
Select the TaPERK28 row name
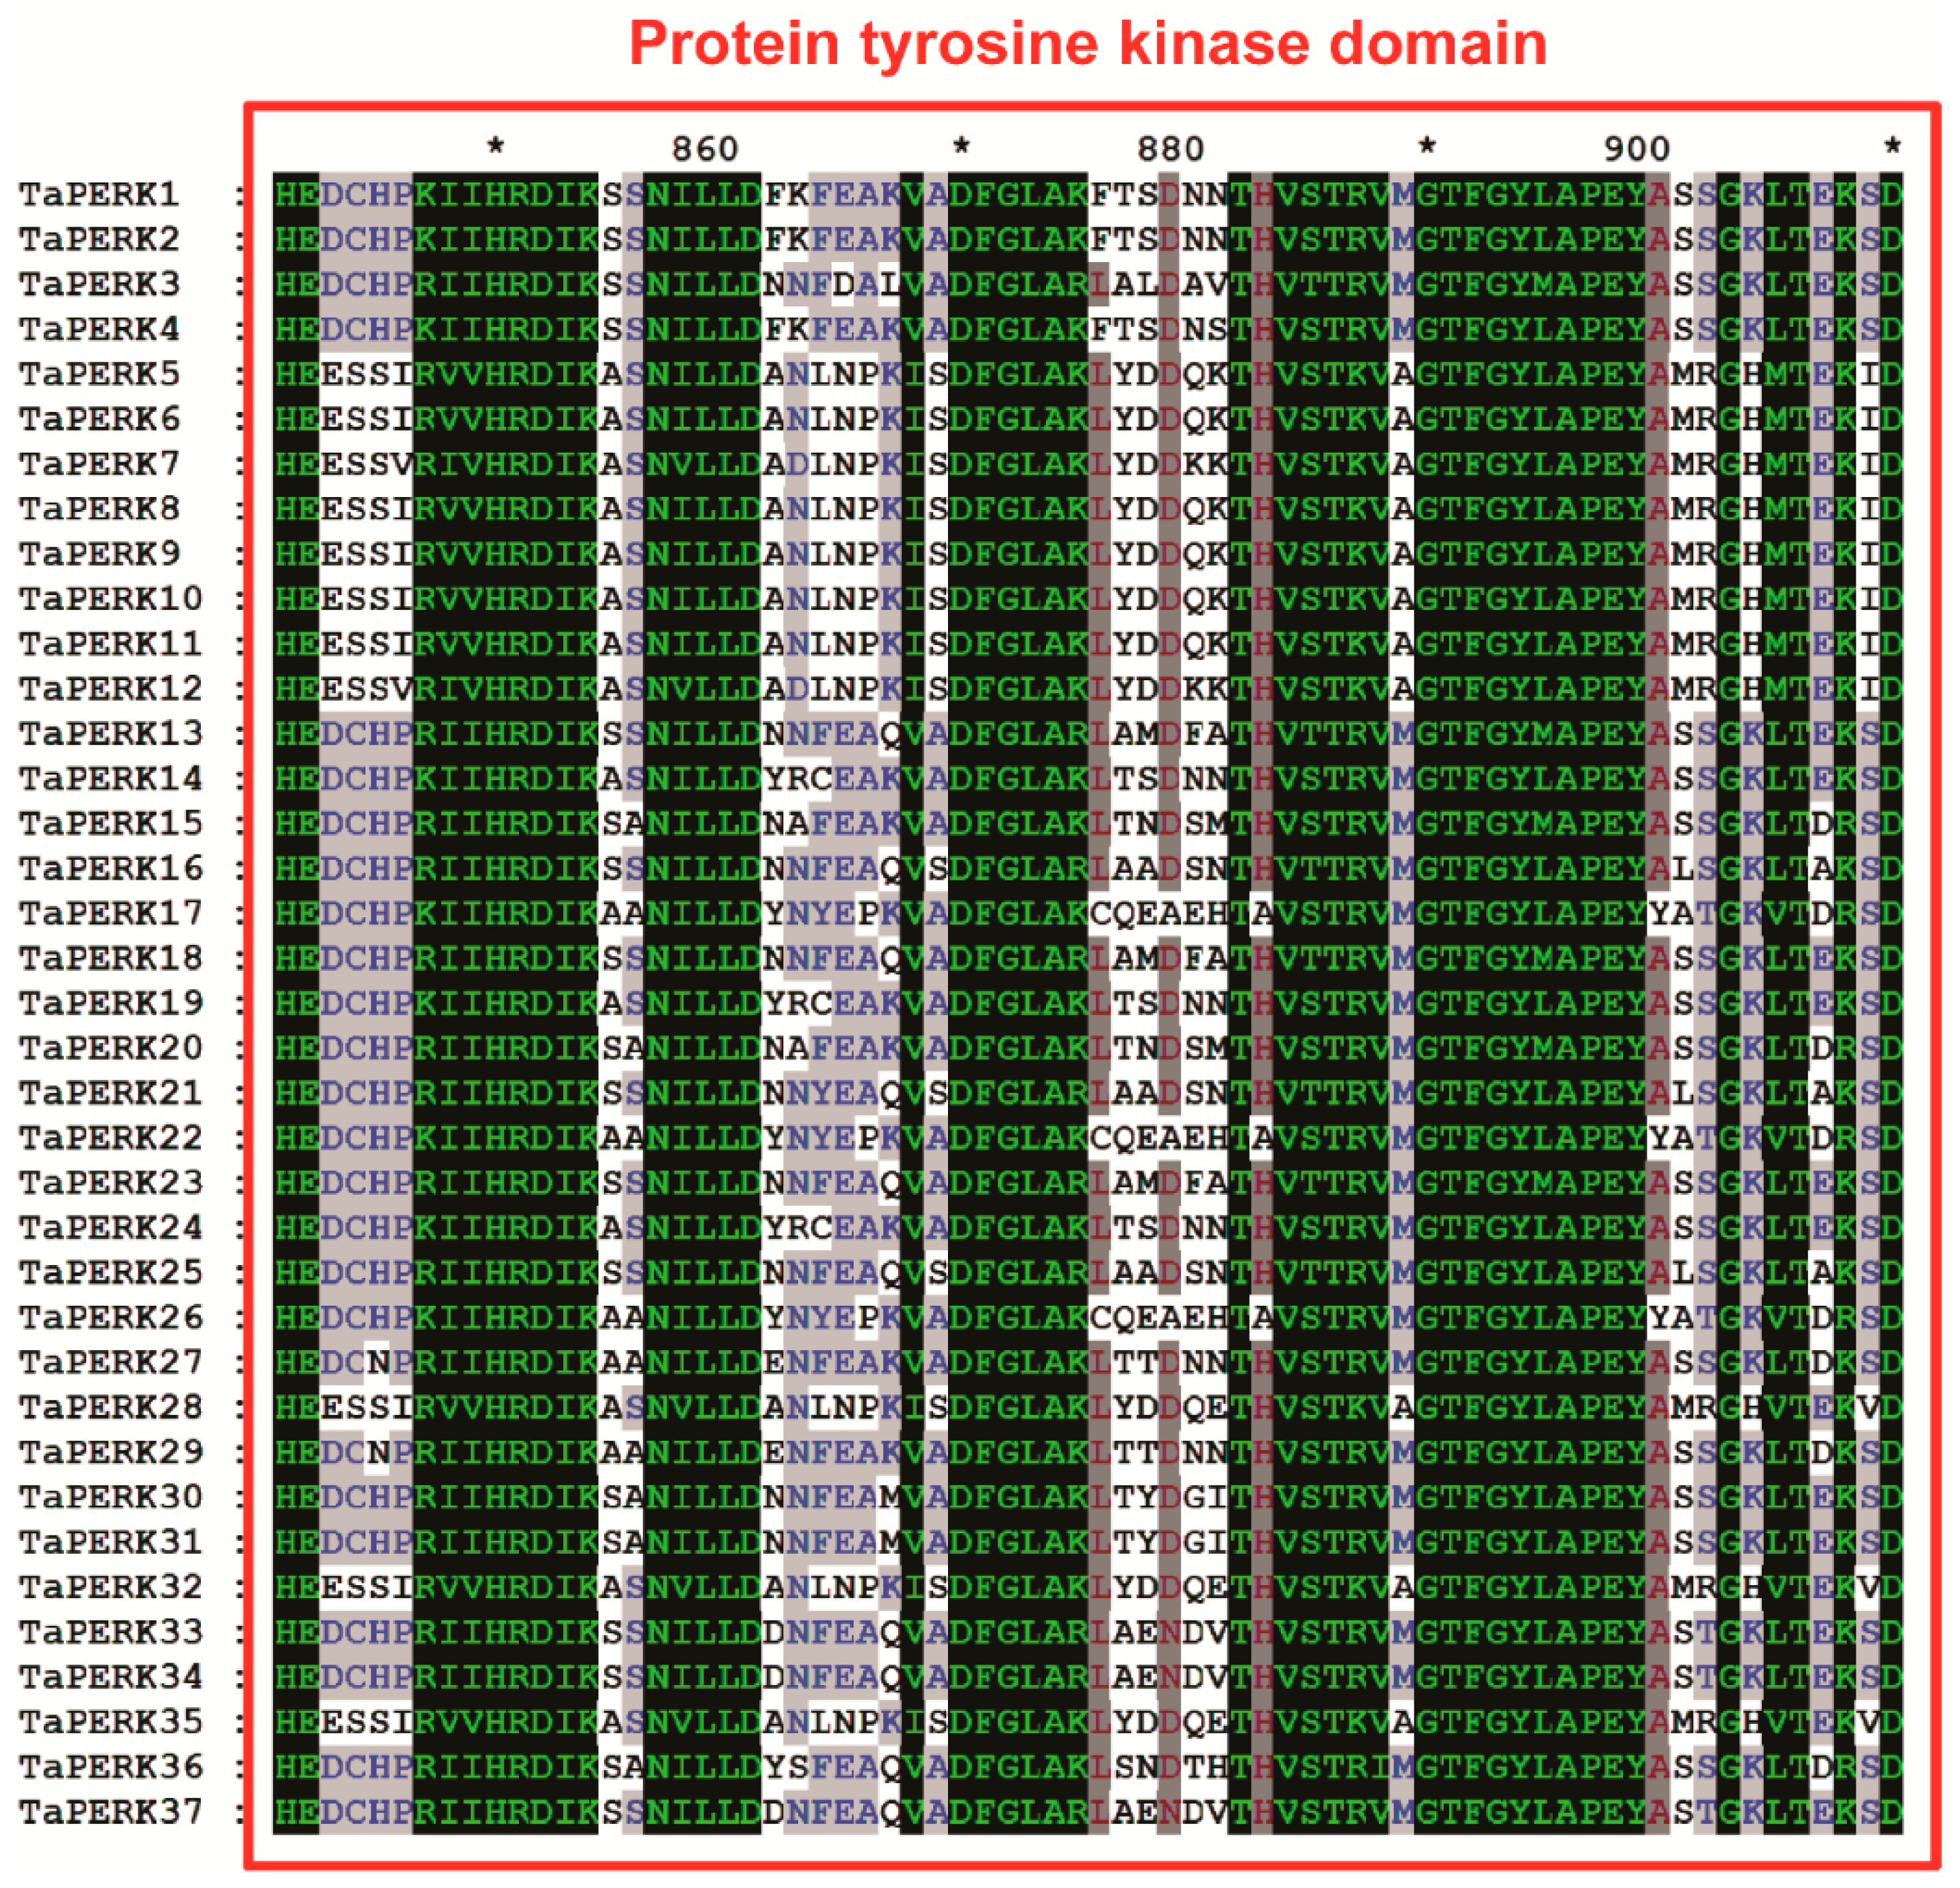click(x=110, y=1407)
